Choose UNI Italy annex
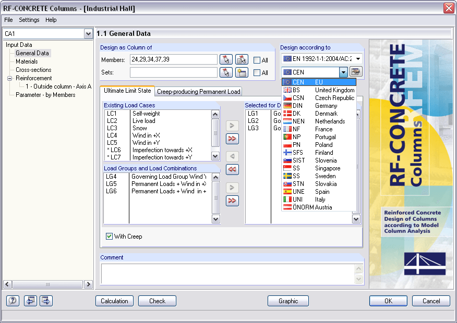457x323 pixels. point(319,200)
